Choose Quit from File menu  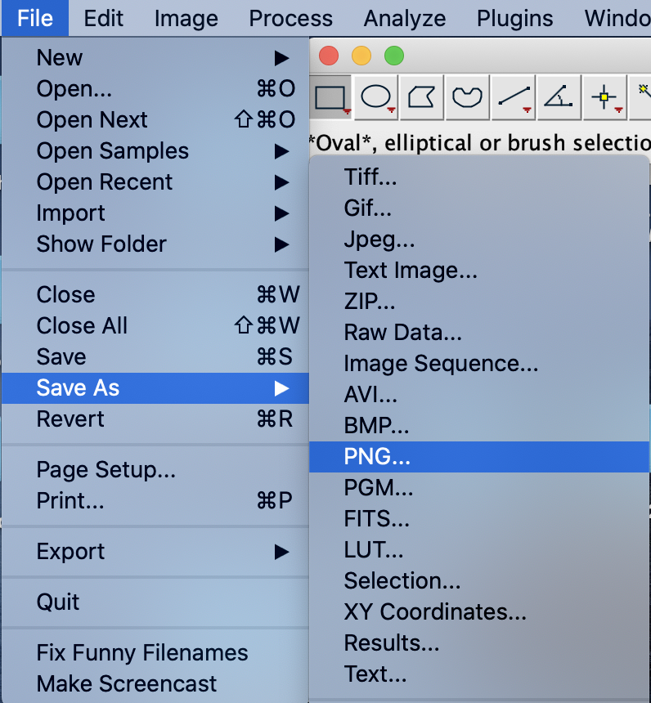155,602
